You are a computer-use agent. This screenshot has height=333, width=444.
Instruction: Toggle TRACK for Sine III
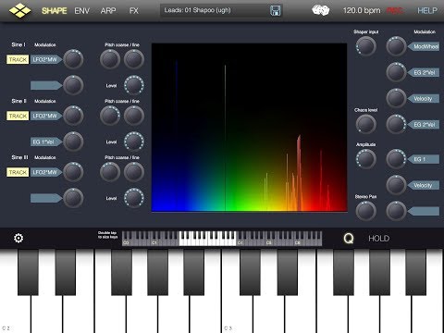click(18, 172)
